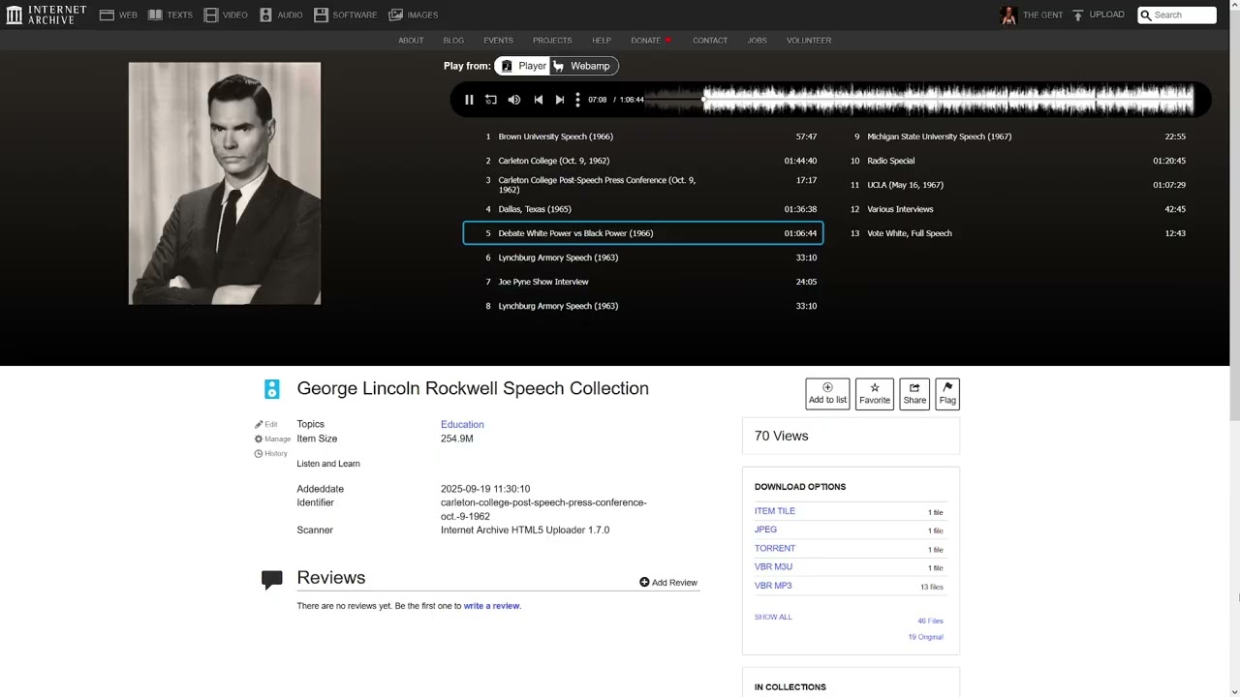Open the About menu item

click(411, 41)
